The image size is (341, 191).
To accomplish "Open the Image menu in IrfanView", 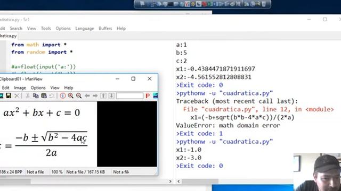I will click(x=20, y=88).
